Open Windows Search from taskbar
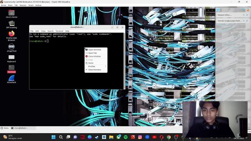 pos(61,137)
